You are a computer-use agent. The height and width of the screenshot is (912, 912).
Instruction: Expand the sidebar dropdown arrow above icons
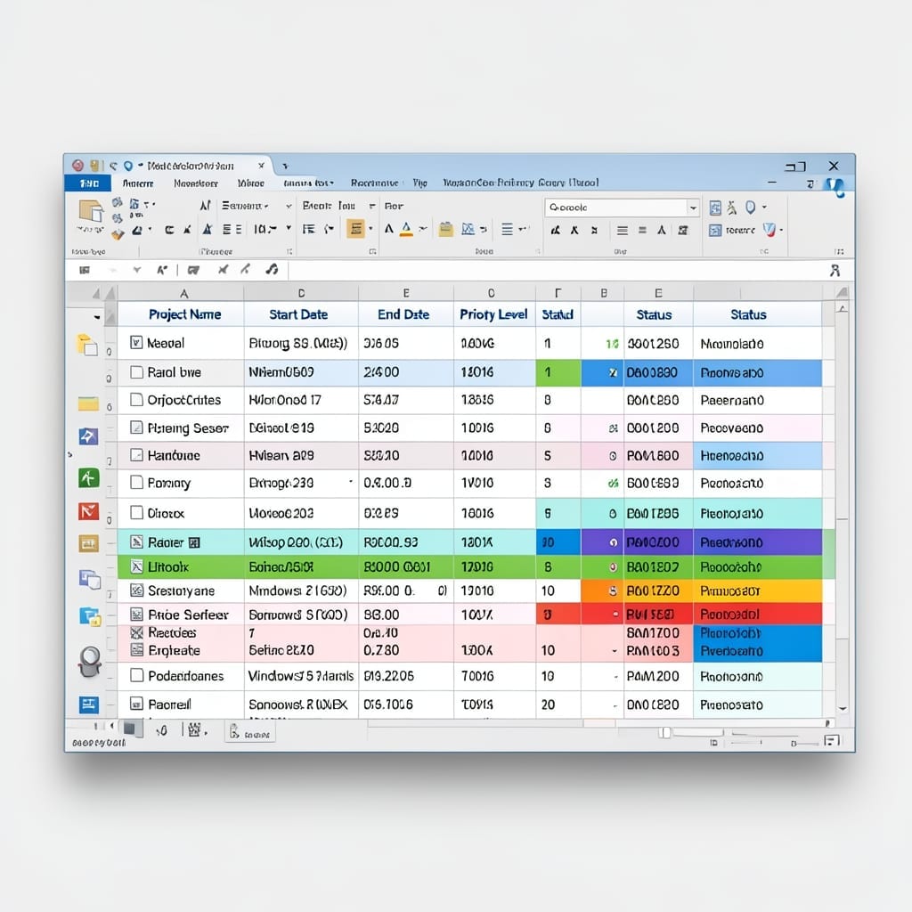96,317
